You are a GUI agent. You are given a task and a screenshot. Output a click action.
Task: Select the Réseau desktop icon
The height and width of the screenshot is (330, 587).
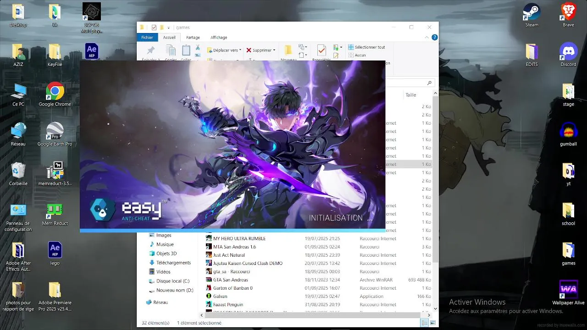pyautogui.click(x=18, y=134)
